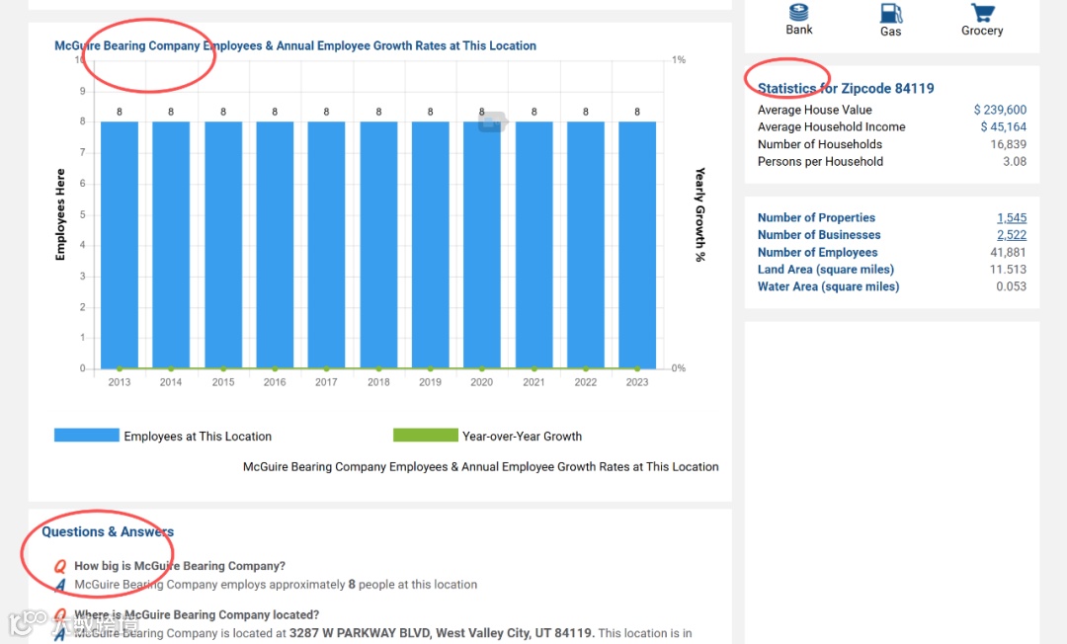Click the Number of Businesses label

point(819,235)
